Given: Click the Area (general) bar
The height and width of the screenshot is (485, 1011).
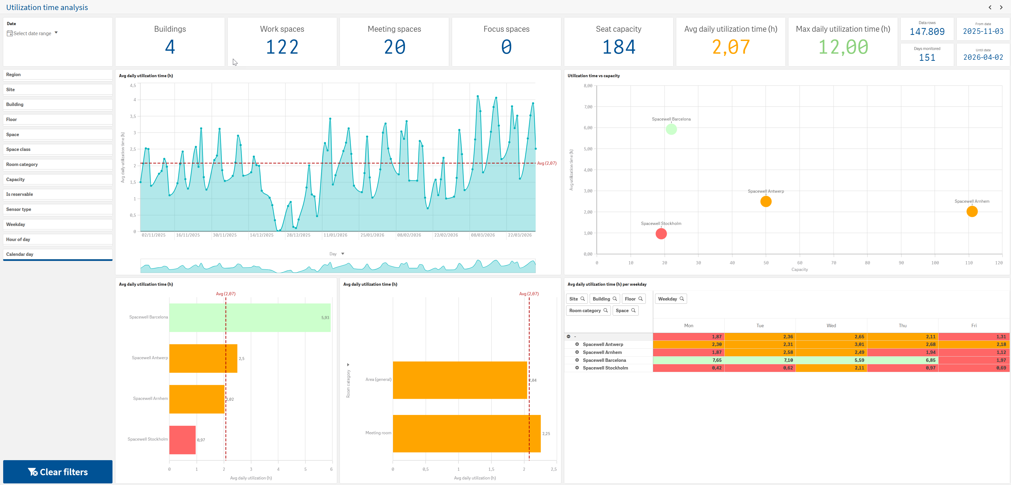Looking at the screenshot, I should (x=460, y=380).
